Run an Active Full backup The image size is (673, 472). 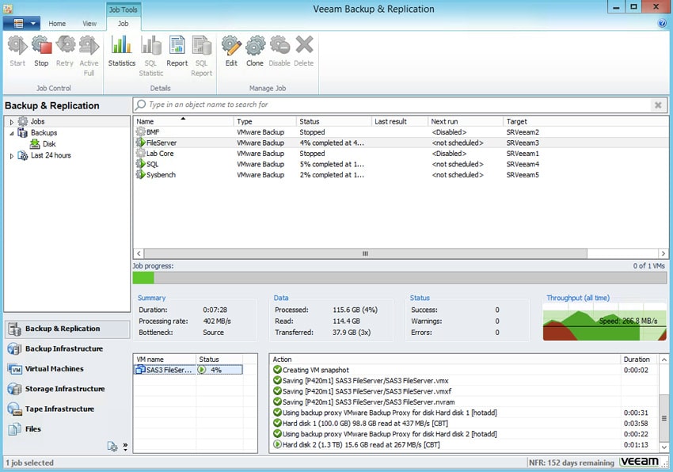click(x=89, y=56)
